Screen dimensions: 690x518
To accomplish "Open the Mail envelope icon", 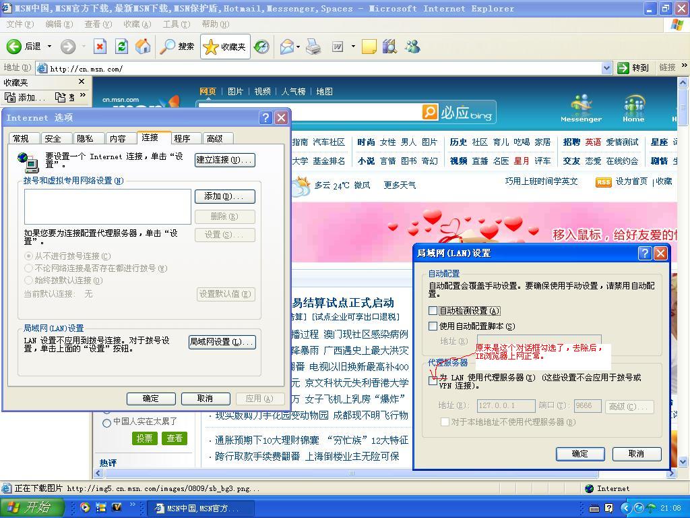I will click(x=287, y=47).
